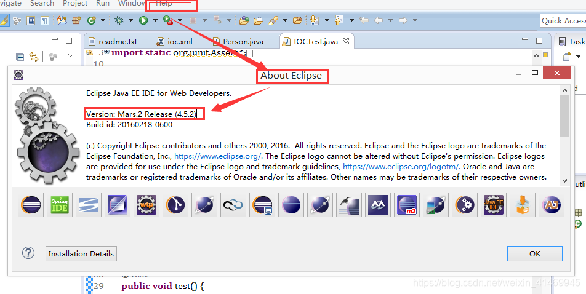
Task: Toggle Link with Editor in left panel
Action: tap(34, 57)
